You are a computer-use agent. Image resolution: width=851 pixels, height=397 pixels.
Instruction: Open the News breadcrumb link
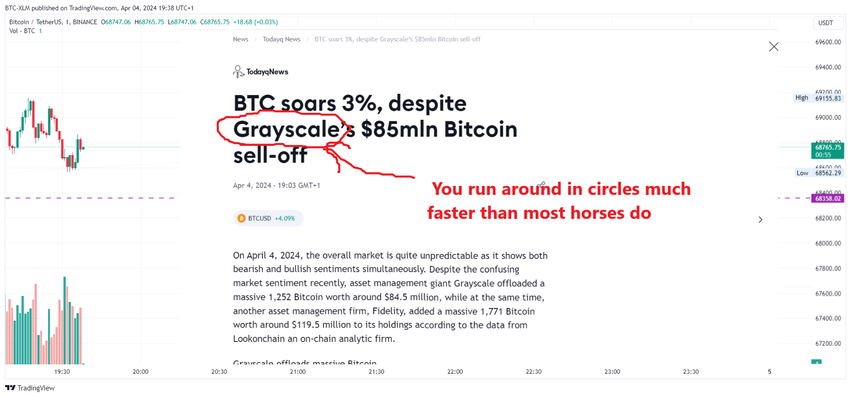tap(241, 39)
